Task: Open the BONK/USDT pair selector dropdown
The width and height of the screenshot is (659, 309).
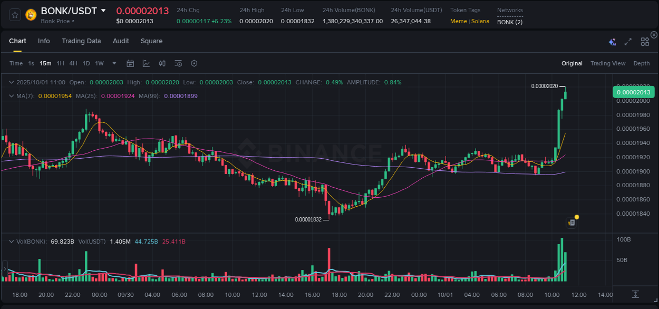Action: [103, 10]
